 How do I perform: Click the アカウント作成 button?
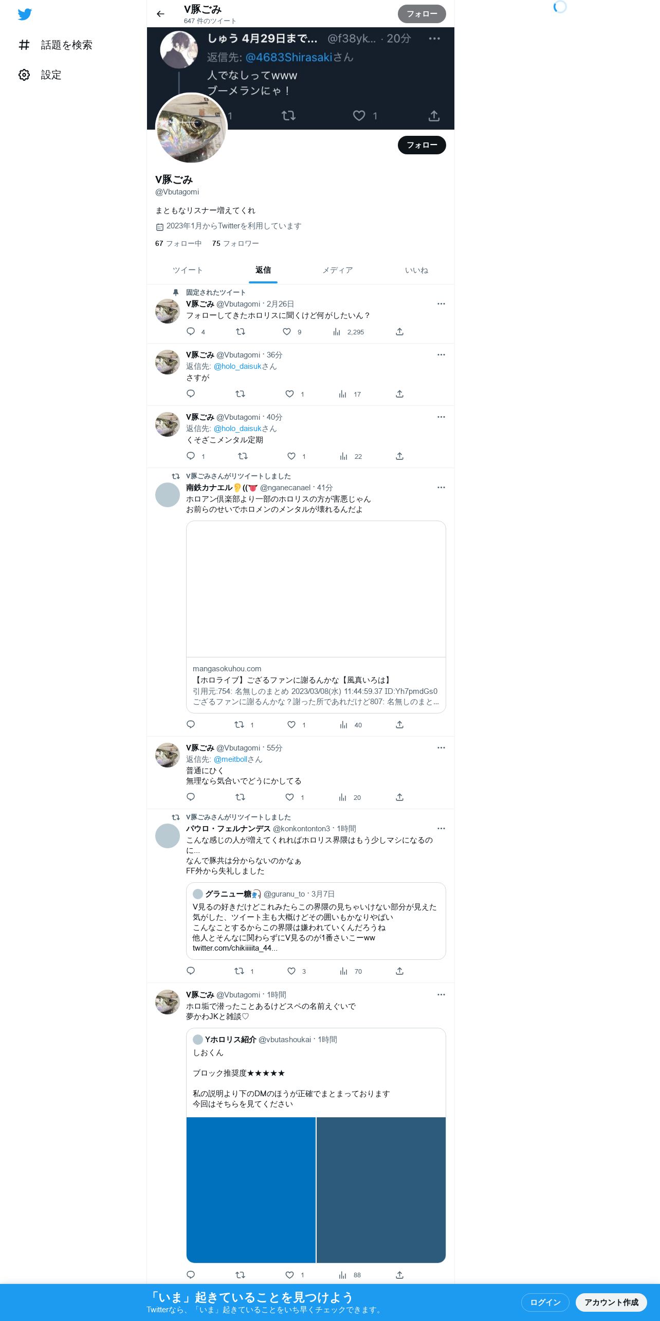[611, 1302]
